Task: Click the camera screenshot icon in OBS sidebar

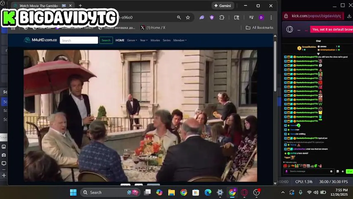Action: 4,155
